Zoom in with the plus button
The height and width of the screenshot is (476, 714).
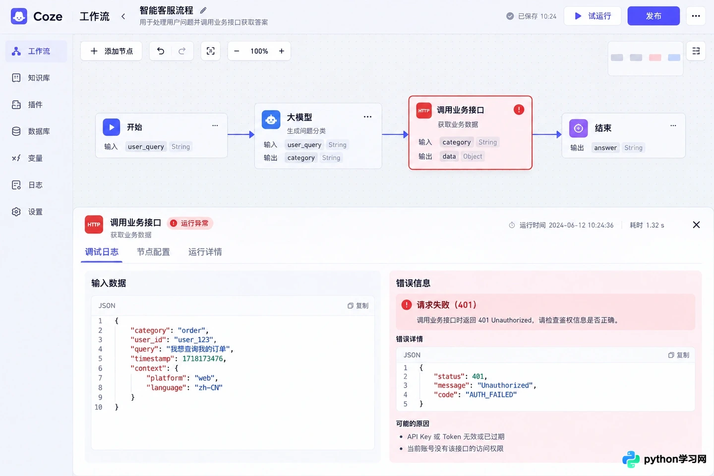(x=281, y=51)
